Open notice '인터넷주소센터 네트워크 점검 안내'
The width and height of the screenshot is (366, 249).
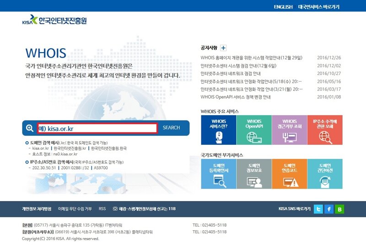click(231, 74)
